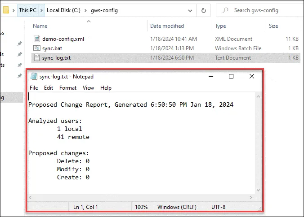The height and width of the screenshot is (217, 304).
Task: Select sync-log.txt file name
Action: pyautogui.click(x=56, y=58)
